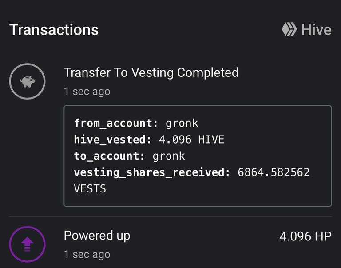This screenshot has height=268, width=341.
Task: Click the 4.096 HP amount
Action: 305,236
